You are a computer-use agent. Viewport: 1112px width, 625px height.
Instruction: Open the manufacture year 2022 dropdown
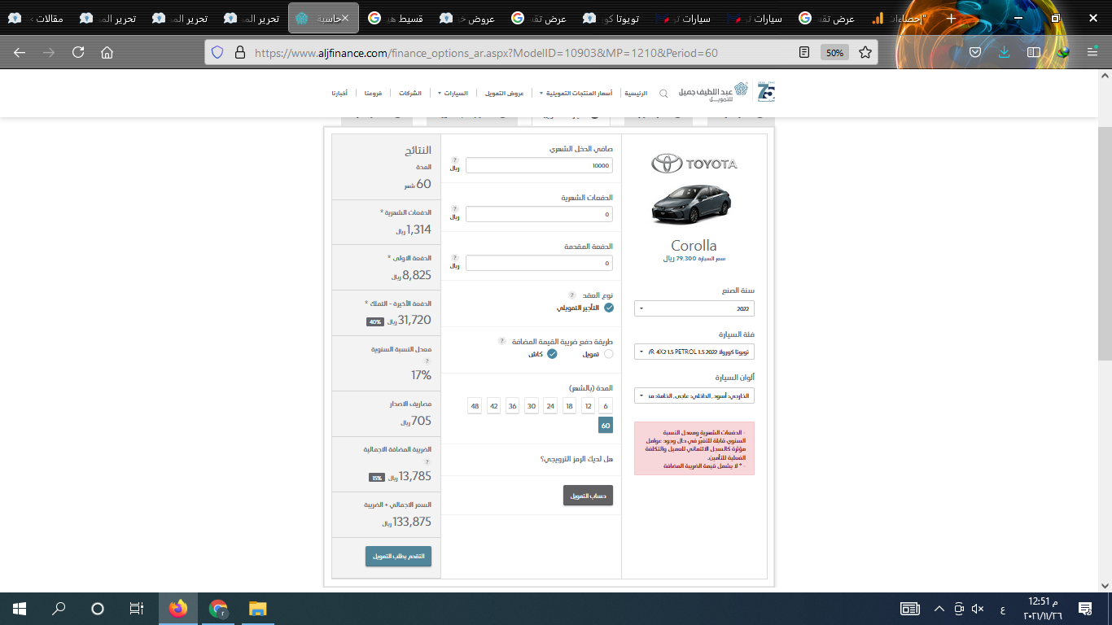click(x=694, y=308)
